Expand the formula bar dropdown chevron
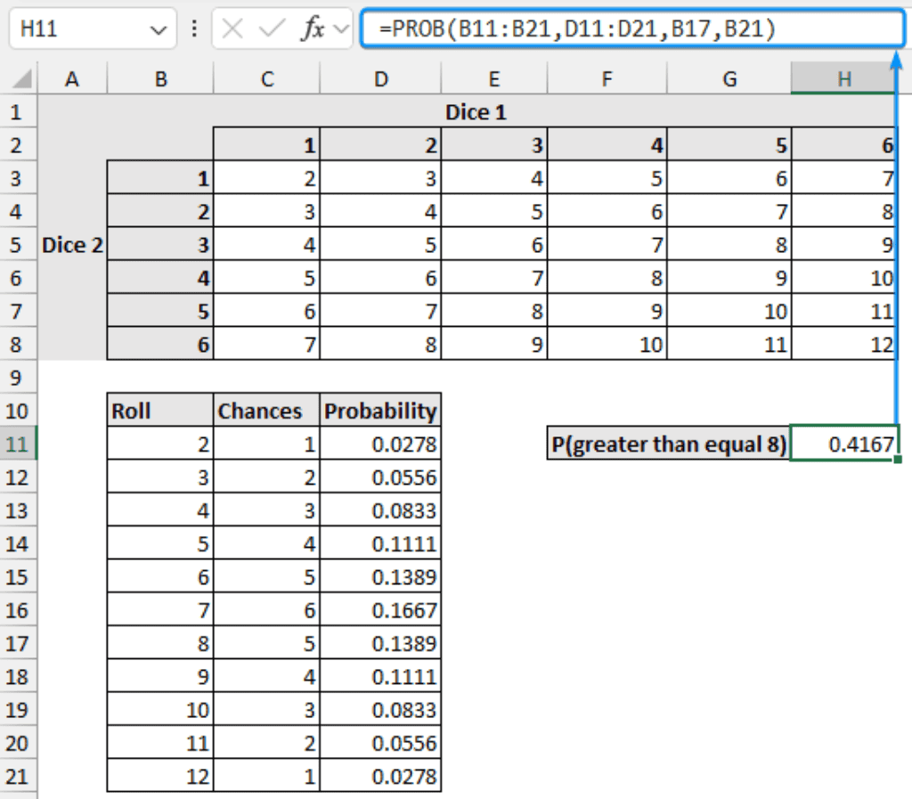 (x=340, y=29)
